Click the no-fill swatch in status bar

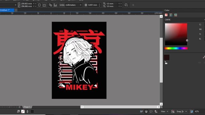(x=23, y=111)
